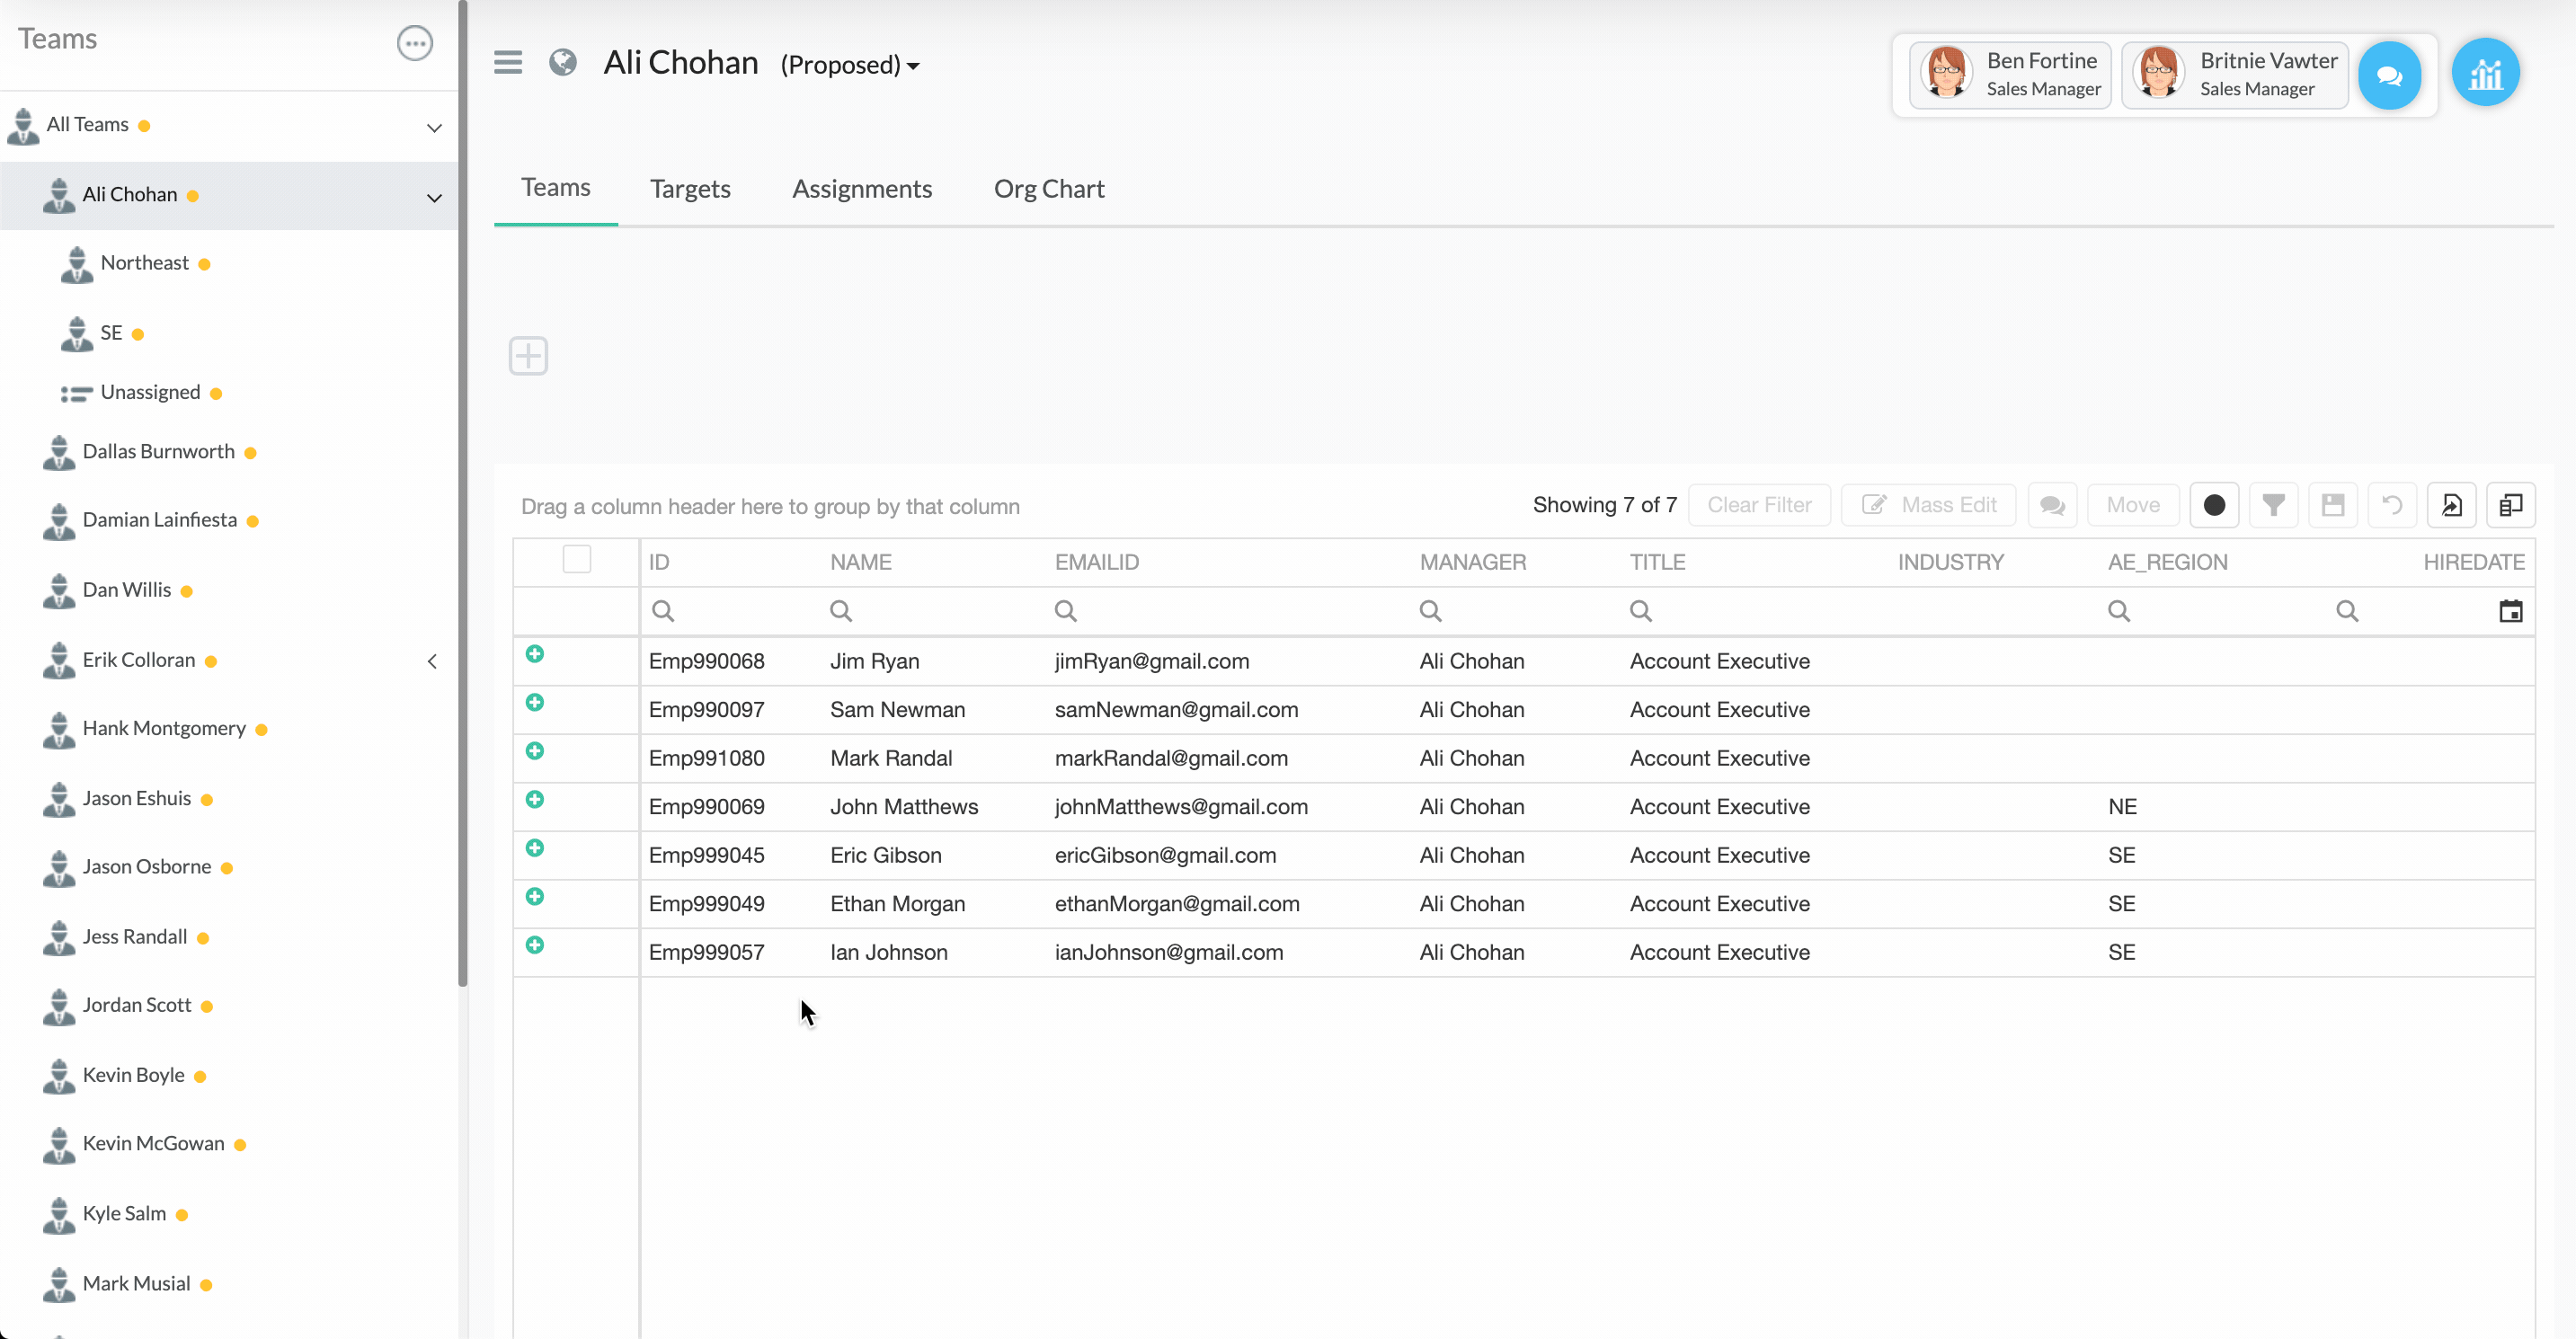Click the globe icon beside Ali Chohan
Viewport: 2576px width, 1339px height.
(563, 63)
